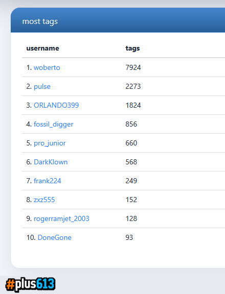Viewport: 225px width, 294px height.
Task: View rogerramjet_2003's profile
Action: 61,219
